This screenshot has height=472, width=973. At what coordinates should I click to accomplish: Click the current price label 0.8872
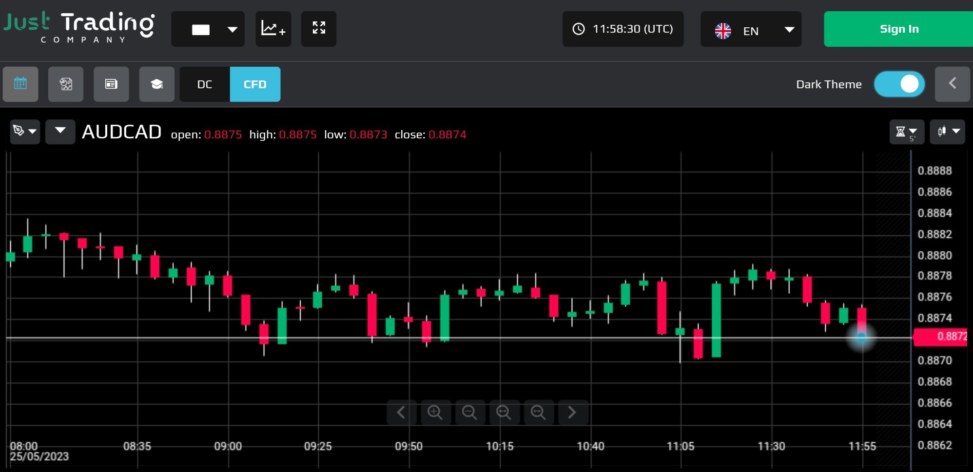pos(941,337)
